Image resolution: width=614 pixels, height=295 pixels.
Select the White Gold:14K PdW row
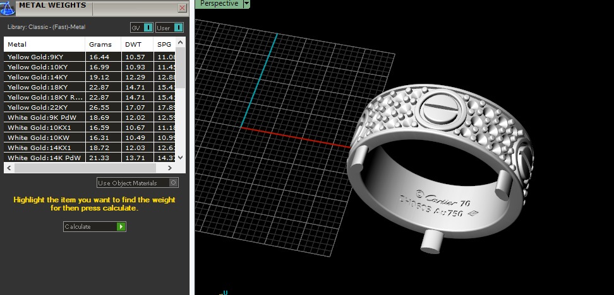pos(90,158)
